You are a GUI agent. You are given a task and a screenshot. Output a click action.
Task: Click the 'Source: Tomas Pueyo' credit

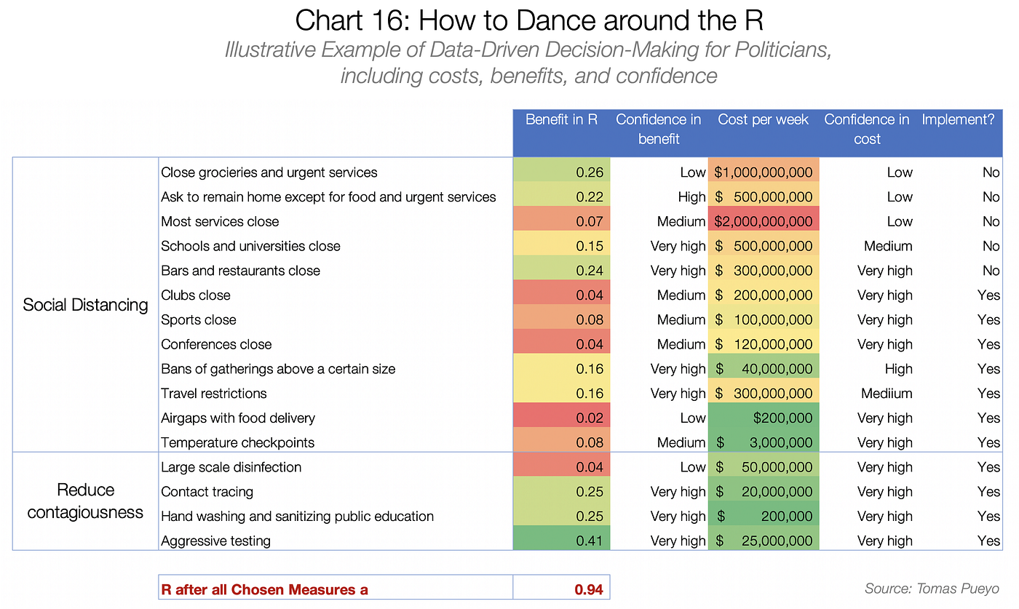click(x=932, y=589)
